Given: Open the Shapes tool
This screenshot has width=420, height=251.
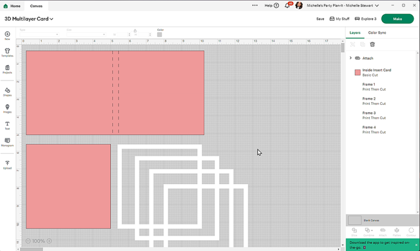Looking at the screenshot, I should click(7, 92).
